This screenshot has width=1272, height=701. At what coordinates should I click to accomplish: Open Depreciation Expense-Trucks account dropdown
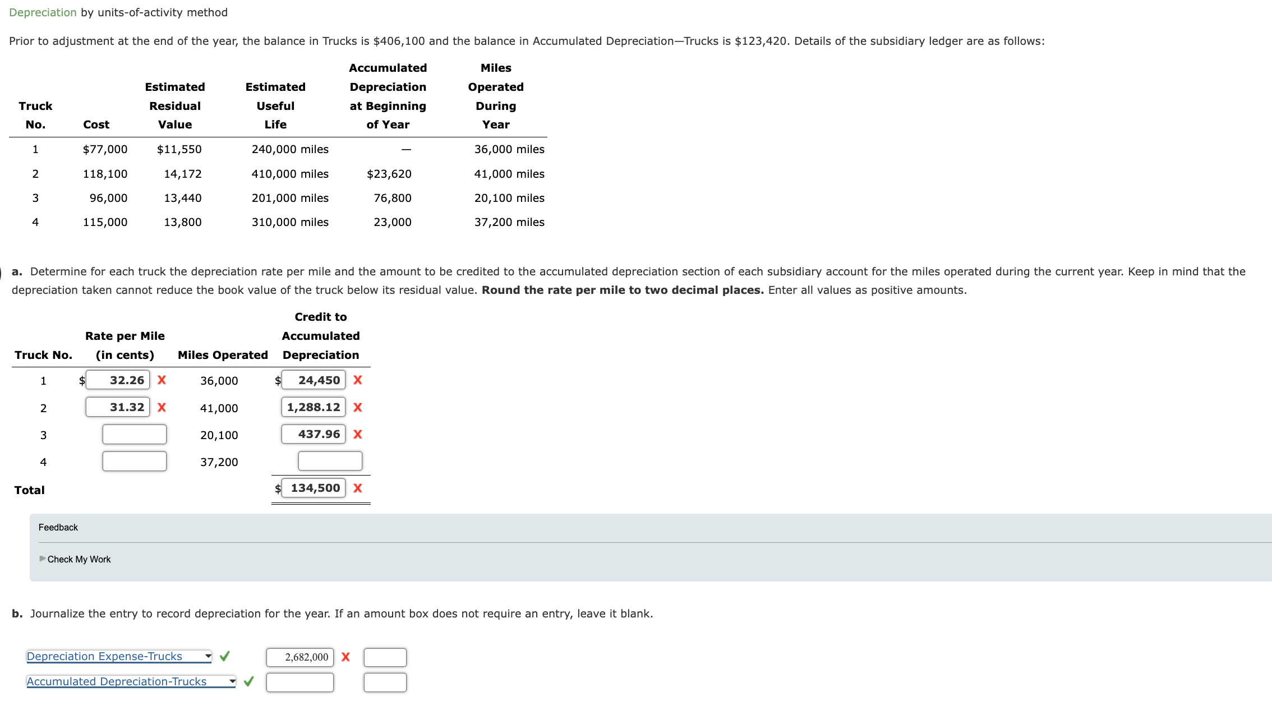coord(119,656)
